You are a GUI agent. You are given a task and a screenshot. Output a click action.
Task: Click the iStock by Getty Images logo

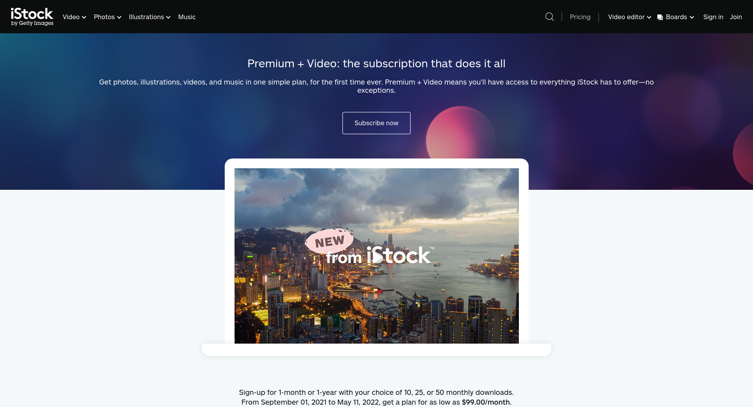[32, 17]
